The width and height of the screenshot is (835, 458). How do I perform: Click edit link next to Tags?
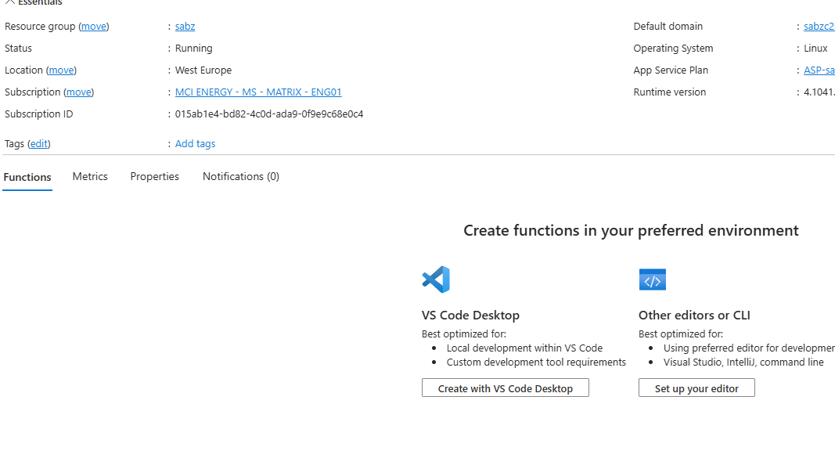[x=39, y=143]
